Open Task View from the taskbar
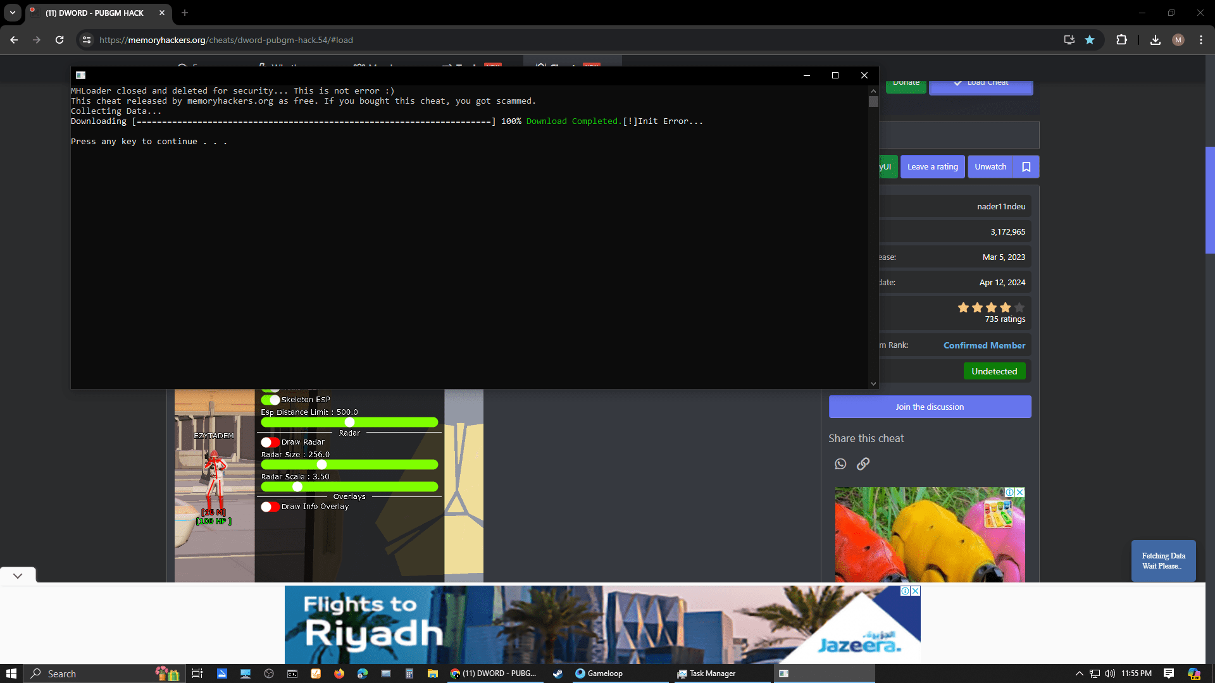 [x=197, y=674]
